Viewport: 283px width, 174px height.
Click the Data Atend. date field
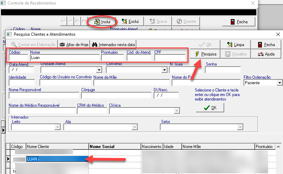(x=21, y=70)
